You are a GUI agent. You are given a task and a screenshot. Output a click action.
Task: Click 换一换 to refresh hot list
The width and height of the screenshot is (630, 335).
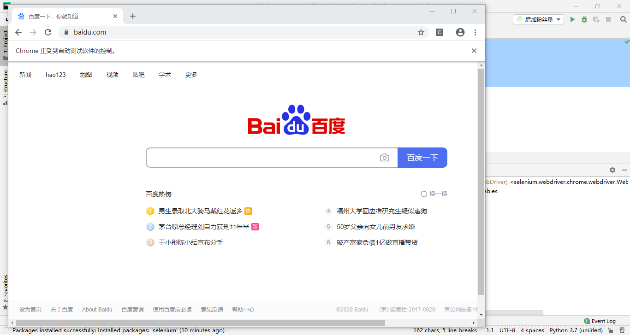pos(434,194)
